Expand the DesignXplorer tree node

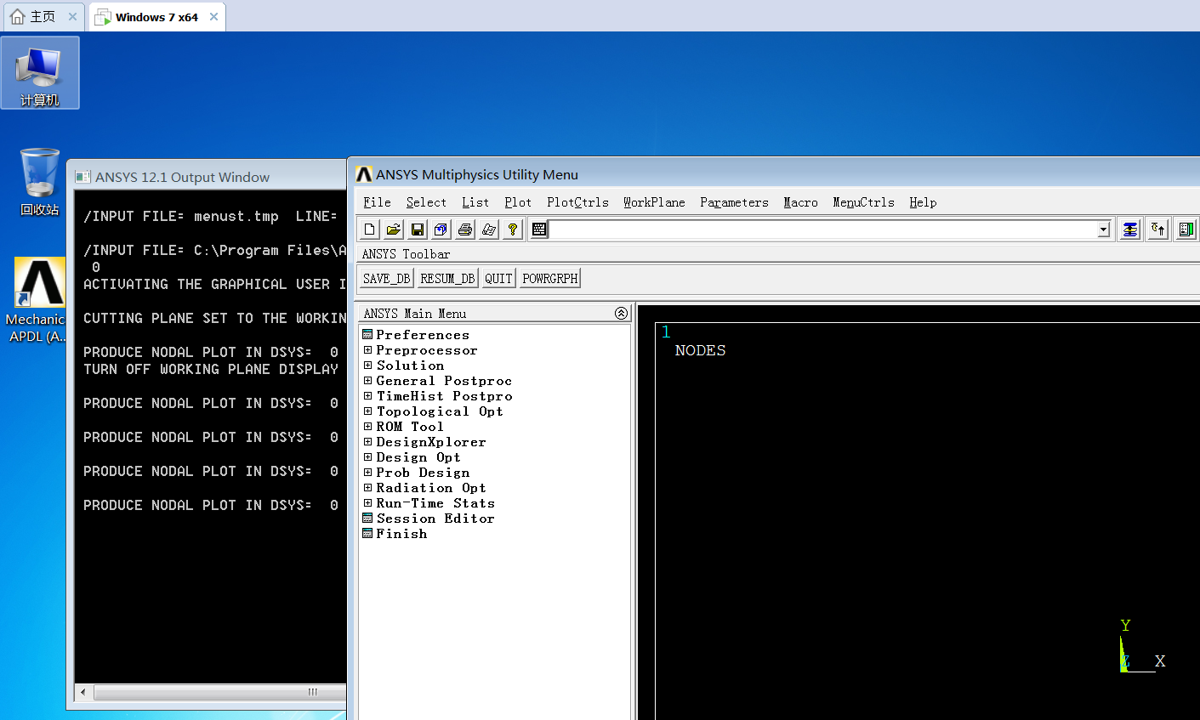pos(368,442)
